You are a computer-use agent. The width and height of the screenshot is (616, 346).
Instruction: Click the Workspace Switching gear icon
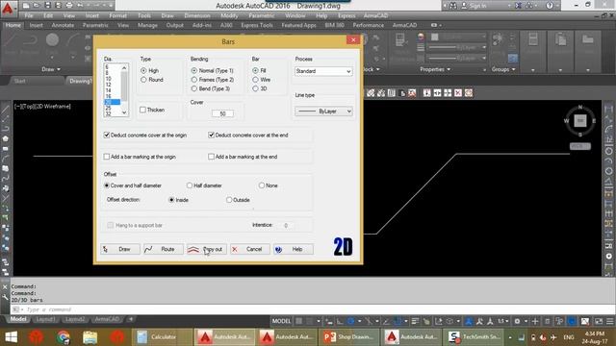point(518,321)
